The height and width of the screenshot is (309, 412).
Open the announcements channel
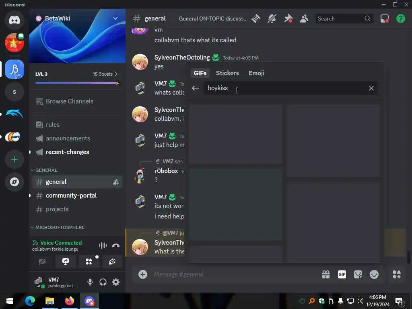77,138
